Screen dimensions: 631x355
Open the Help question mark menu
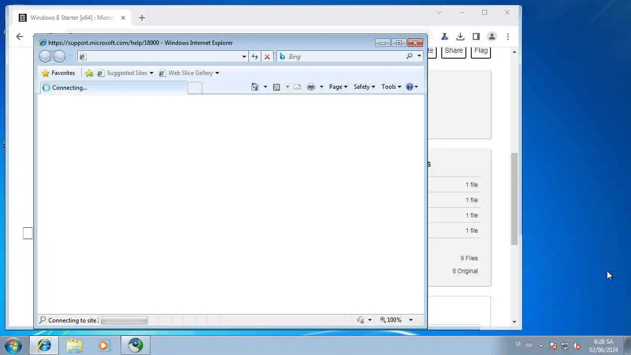[412, 87]
